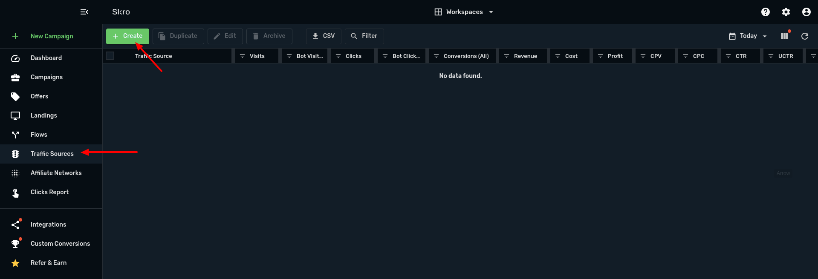Click the Filter search button

click(364, 36)
